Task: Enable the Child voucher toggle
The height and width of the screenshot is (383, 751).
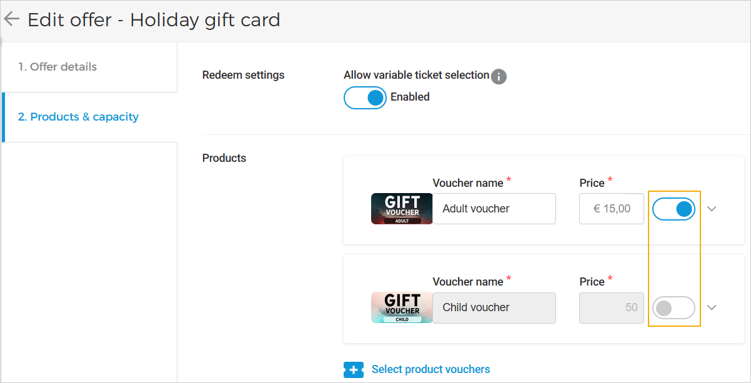Action: (674, 307)
